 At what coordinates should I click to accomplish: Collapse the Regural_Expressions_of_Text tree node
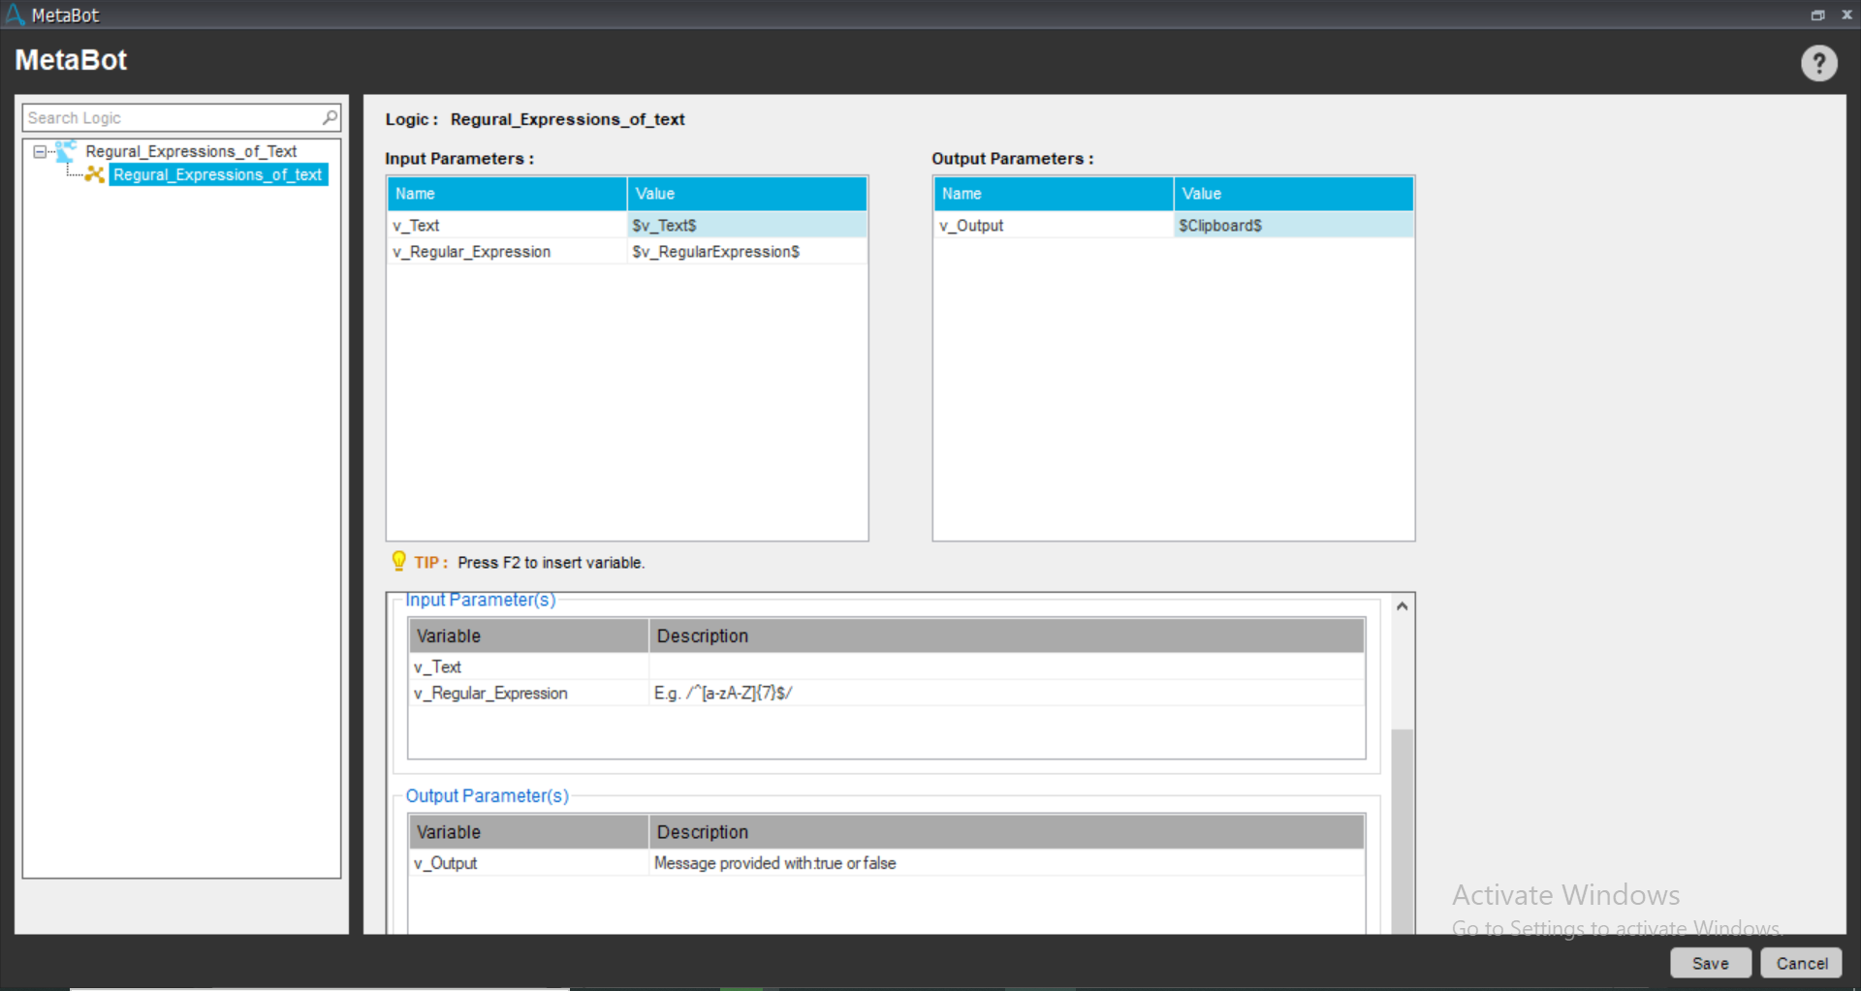pos(40,151)
